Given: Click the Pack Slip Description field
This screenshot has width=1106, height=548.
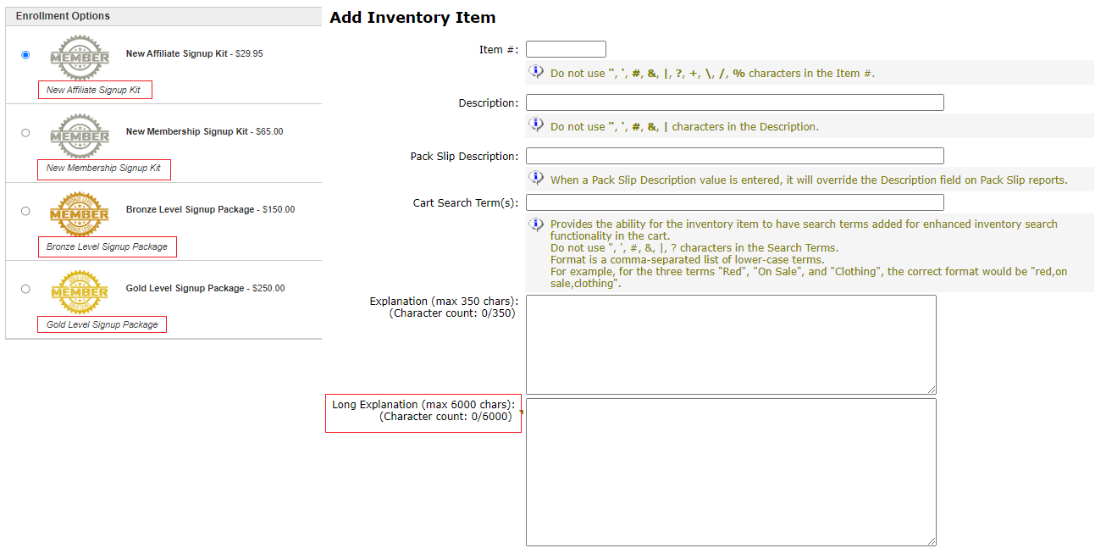Looking at the screenshot, I should pyautogui.click(x=734, y=156).
